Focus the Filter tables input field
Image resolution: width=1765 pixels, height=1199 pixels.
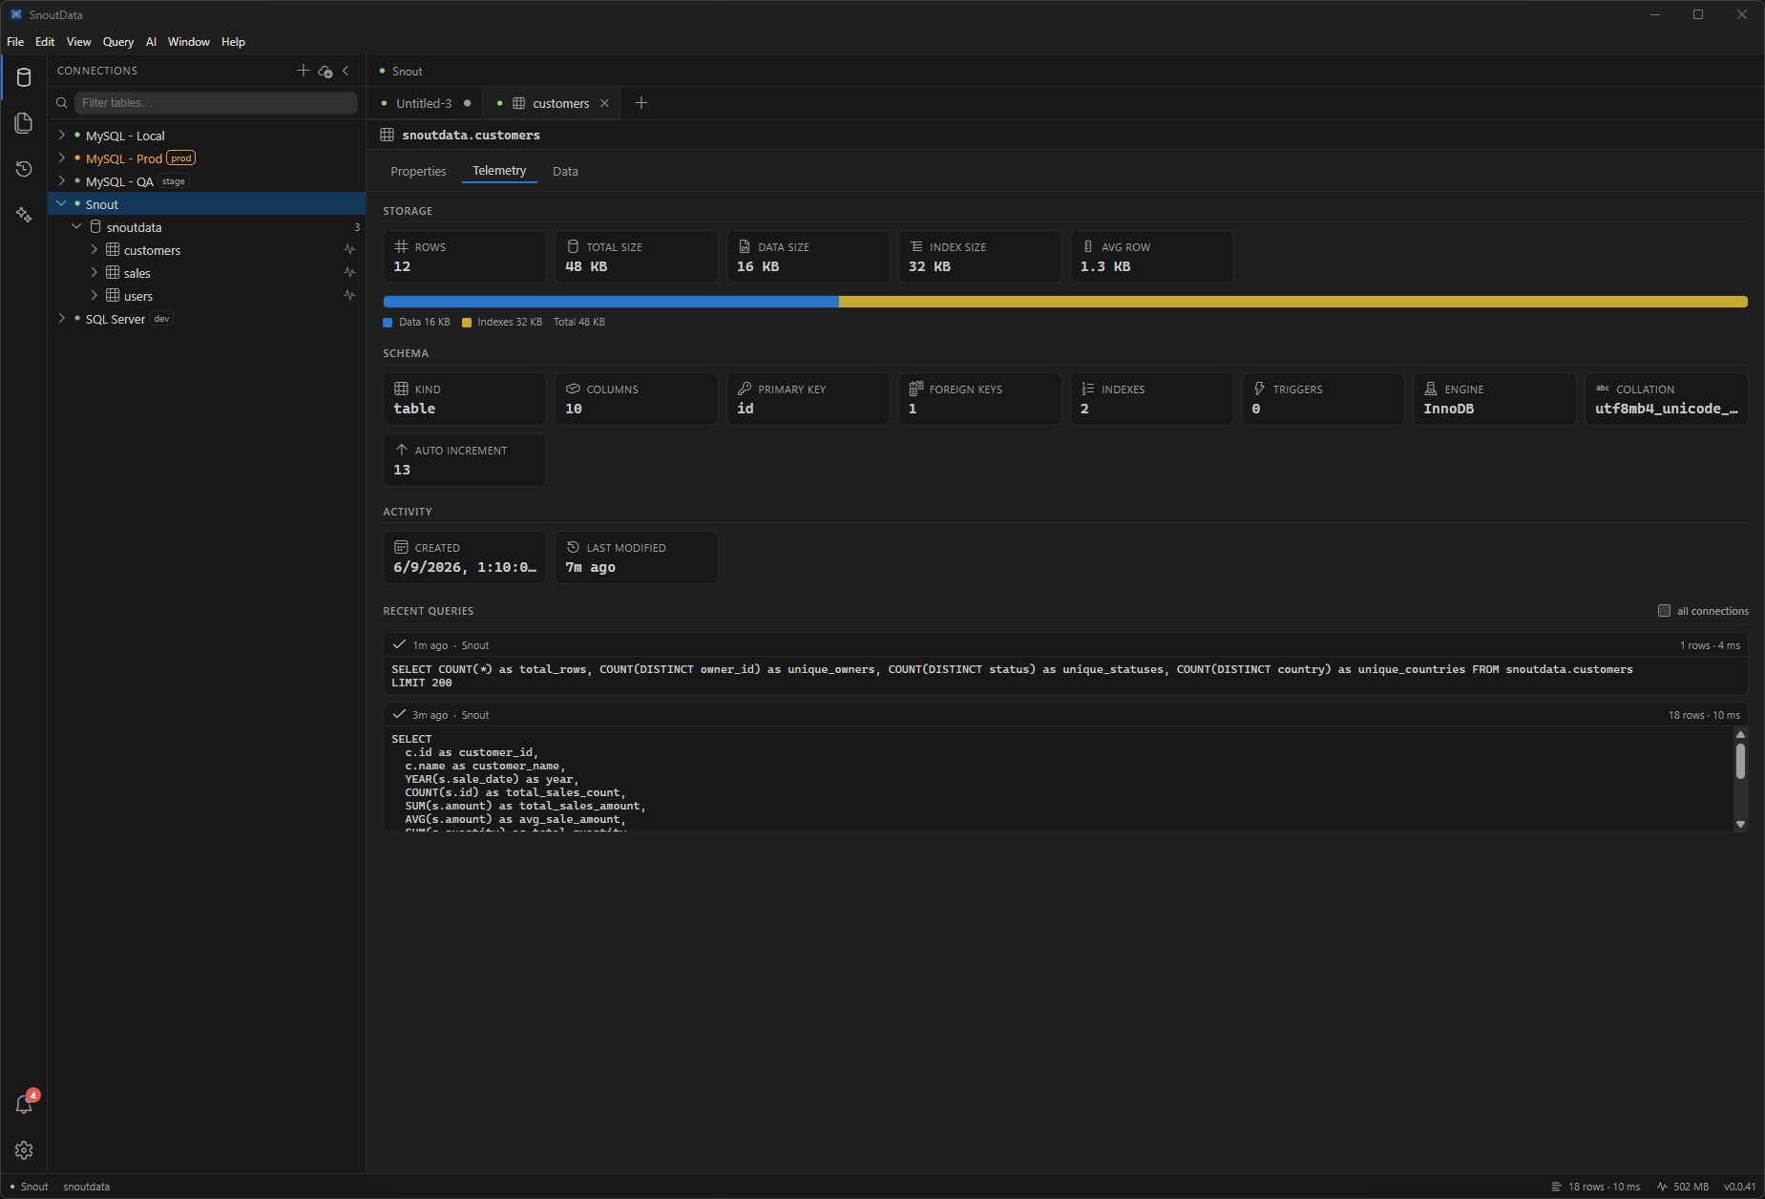(x=216, y=103)
